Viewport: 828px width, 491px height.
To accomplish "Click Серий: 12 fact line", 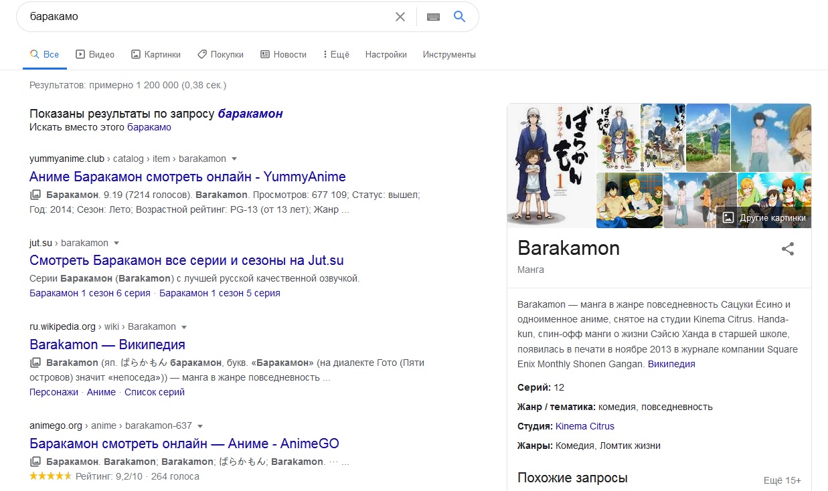I will (x=541, y=387).
